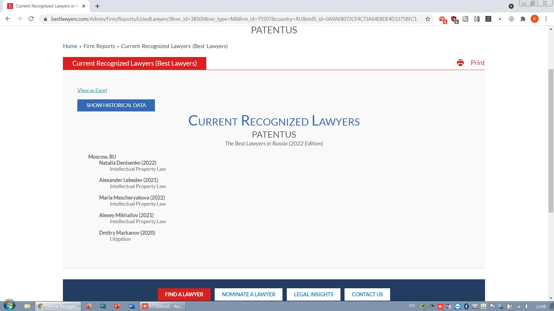The width and height of the screenshot is (554, 311).
Task: Go to Home breadcrumb link
Action: [x=70, y=46]
